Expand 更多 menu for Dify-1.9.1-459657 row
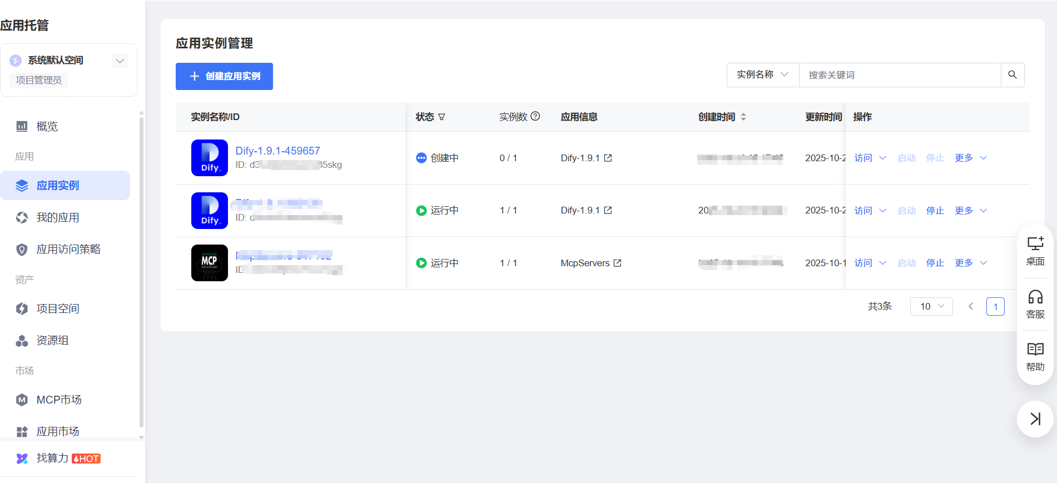Image resolution: width=1057 pixels, height=483 pixels. (970, 158)
